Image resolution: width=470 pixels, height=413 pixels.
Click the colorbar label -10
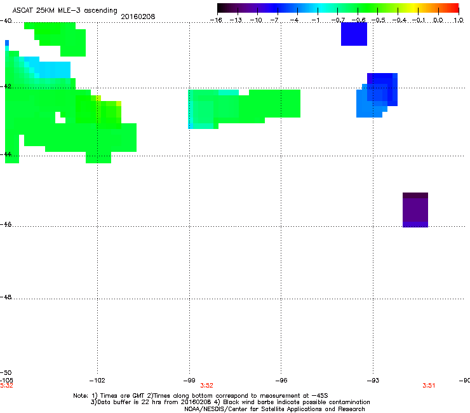(256, 20)
